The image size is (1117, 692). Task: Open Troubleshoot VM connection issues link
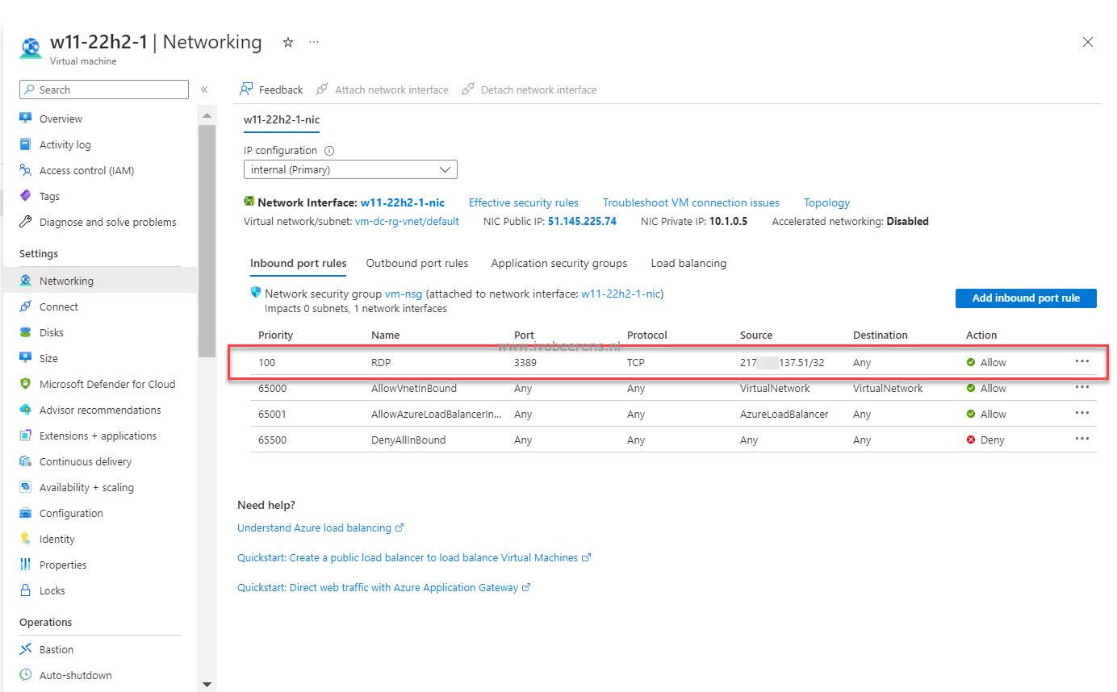pyautogui.click(x=691, y=202)
